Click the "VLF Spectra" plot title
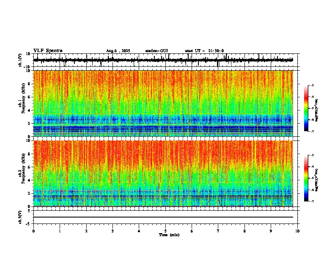Viewport: 335px width, 259px height. point(48,51)
